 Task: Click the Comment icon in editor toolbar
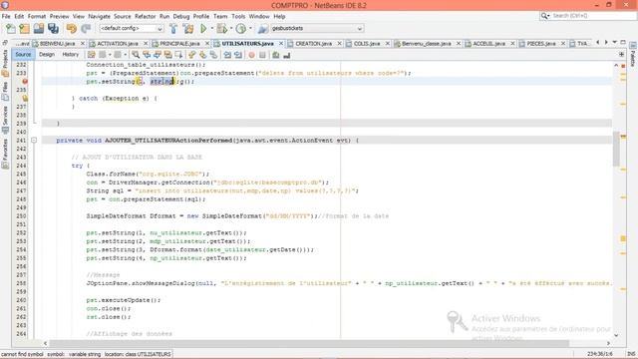(x=276, y=55)
